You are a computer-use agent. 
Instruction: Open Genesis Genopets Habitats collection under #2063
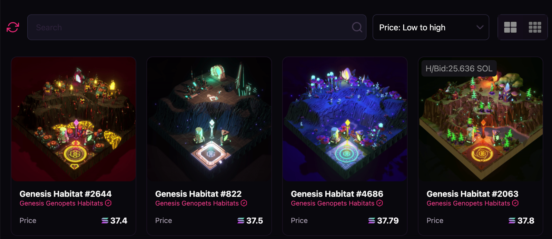(468, 203)
